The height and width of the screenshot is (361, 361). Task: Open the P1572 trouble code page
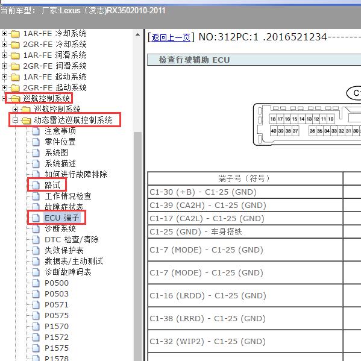point(57,337)
